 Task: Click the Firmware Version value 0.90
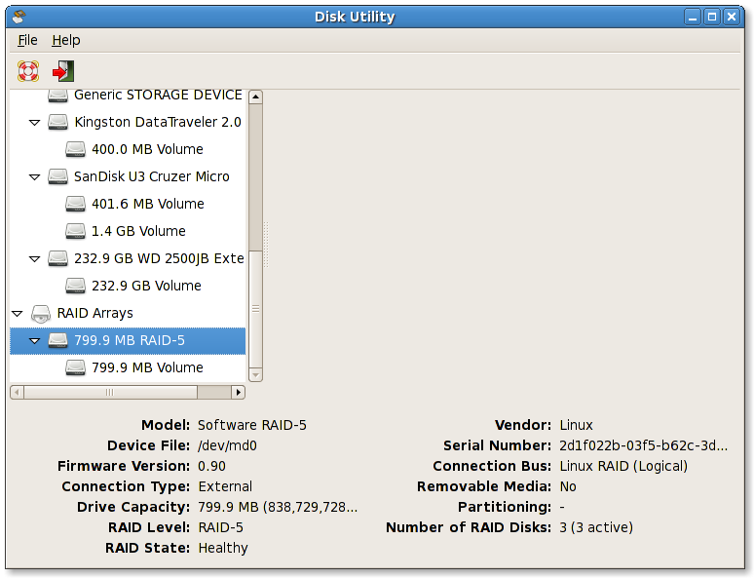[x=211, y=466]
